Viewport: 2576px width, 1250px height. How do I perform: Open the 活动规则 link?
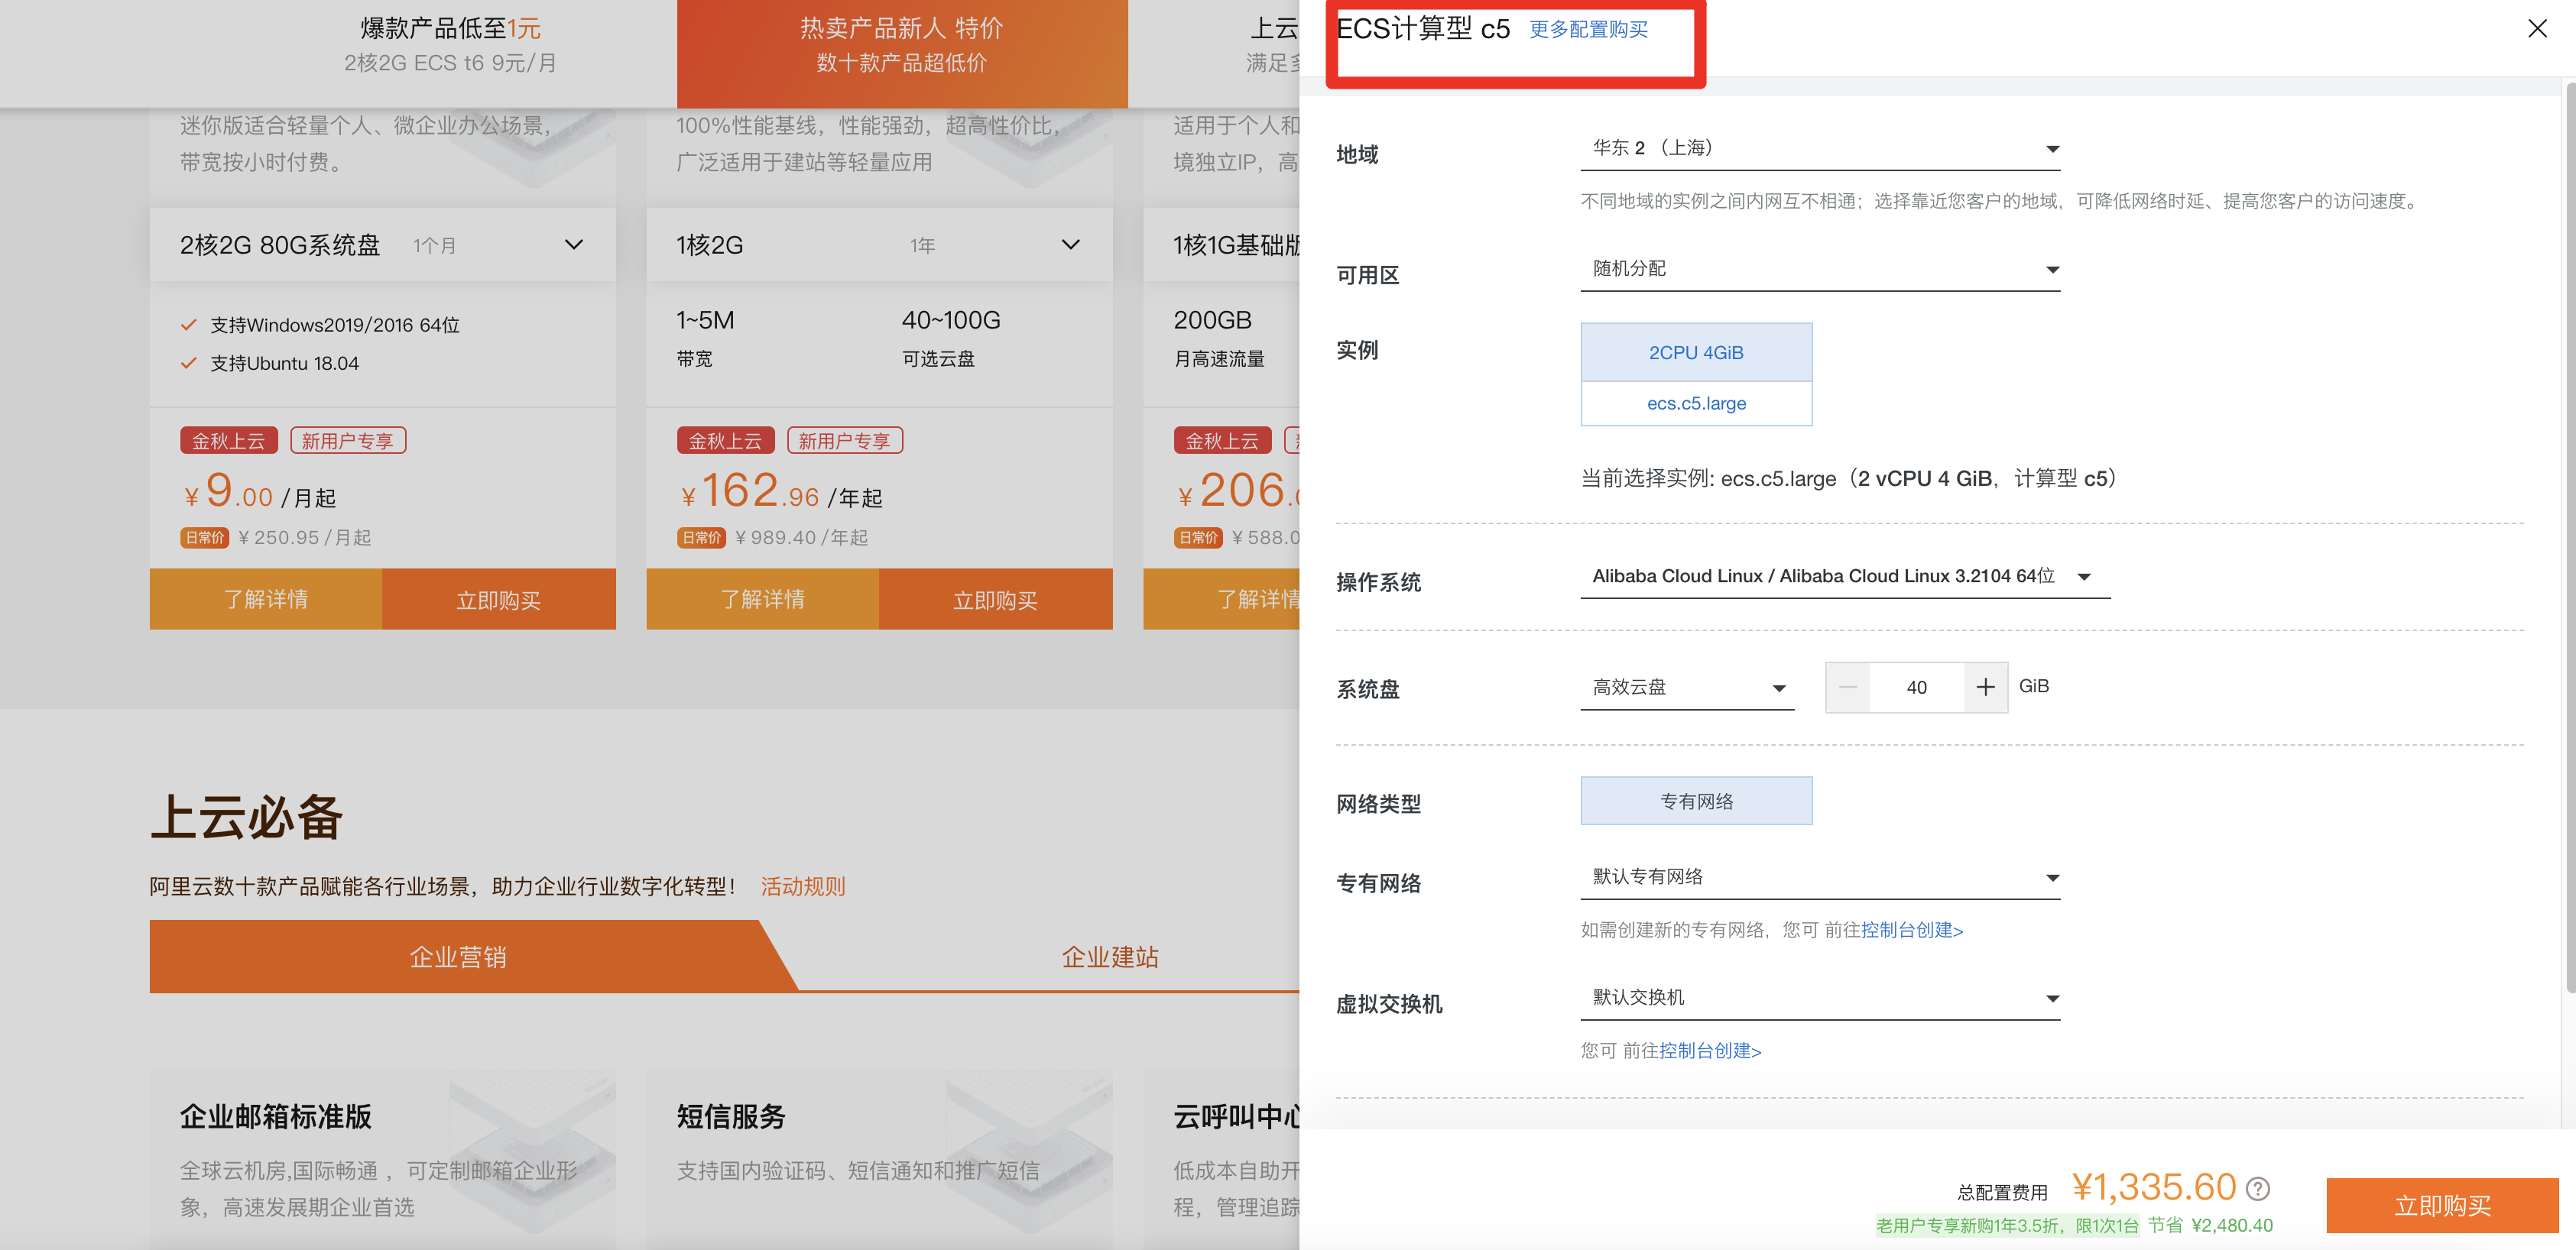pyautogui.click(x=802, y=886)
